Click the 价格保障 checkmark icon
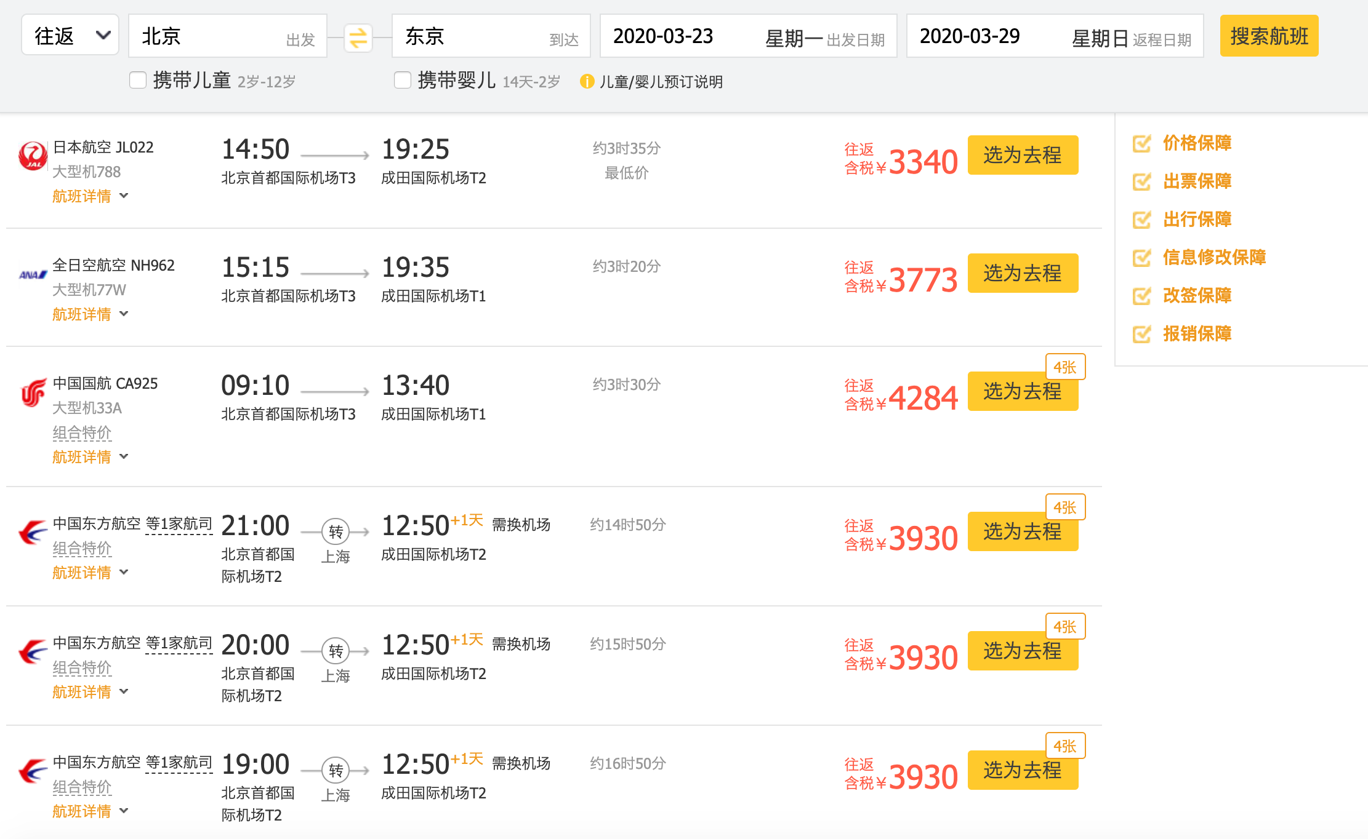This screenshot has height=839, width=1368. tap(1141, 143)
